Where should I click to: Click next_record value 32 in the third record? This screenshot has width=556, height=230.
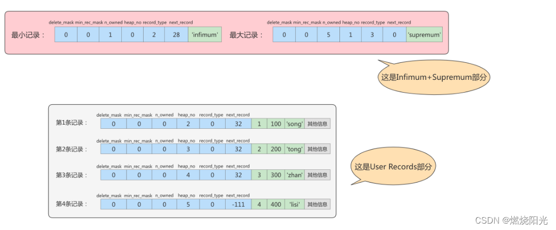click(238, 175)
